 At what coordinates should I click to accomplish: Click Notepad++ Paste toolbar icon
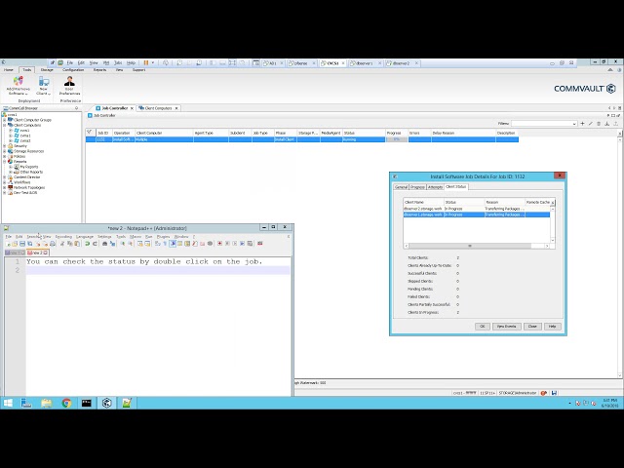[x=77, y=244]
